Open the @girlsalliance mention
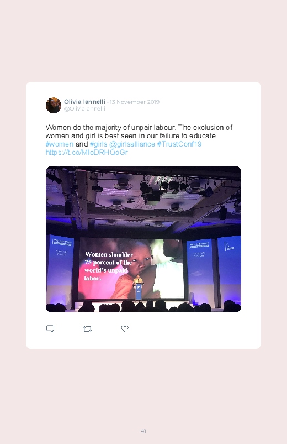The image size is (287, 444). pyautogui.click(x=132, y=144)
